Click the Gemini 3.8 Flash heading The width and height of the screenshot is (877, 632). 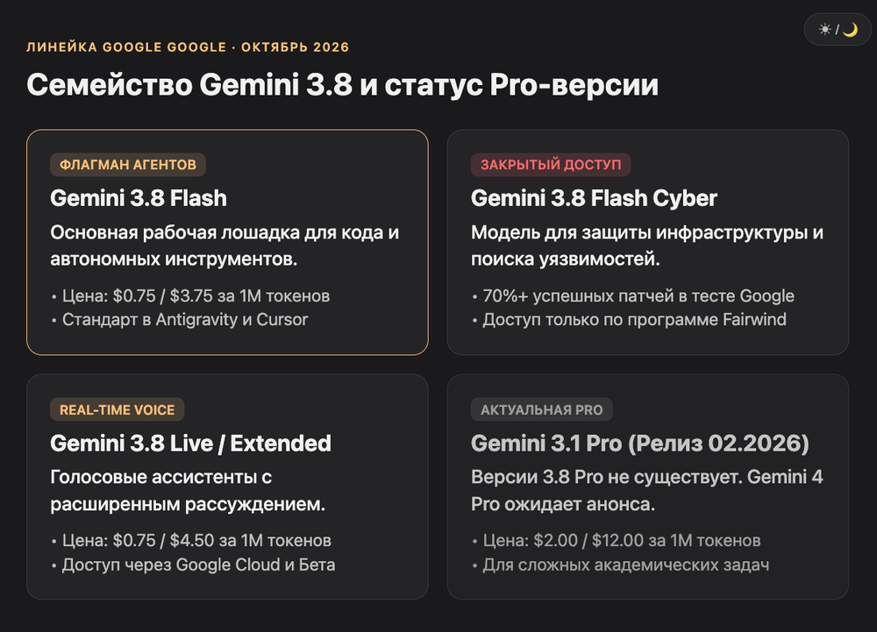click(x=139, y=198)
